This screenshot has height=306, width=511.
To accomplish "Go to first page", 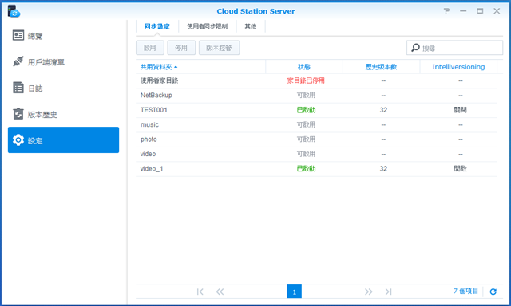I will click(200, 292).
